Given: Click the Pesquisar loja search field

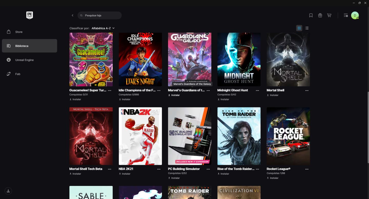Looking at the screenshot, I should [99, 15].
